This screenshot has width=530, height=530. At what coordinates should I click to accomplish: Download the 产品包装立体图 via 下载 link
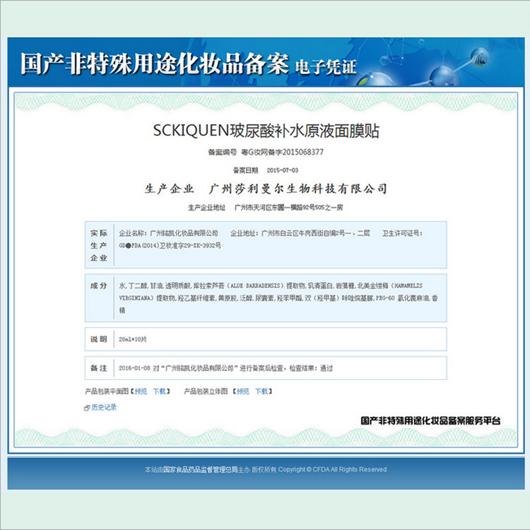coord(261,391)
